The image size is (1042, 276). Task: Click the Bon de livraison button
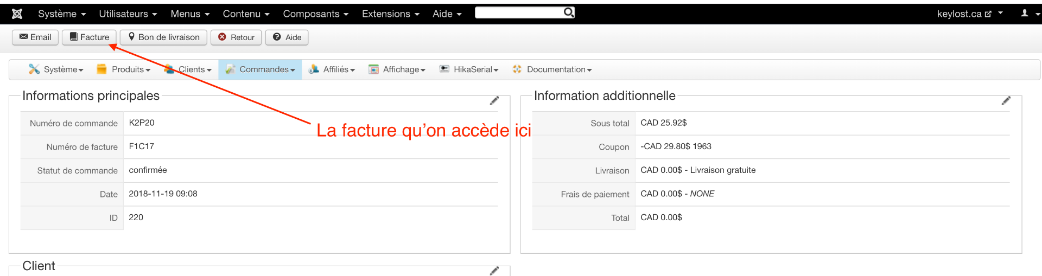(x=163, y=37)
